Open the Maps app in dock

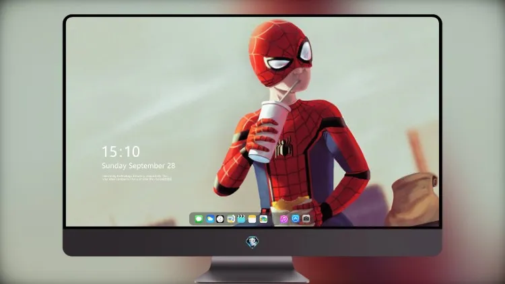pos(230,219)
